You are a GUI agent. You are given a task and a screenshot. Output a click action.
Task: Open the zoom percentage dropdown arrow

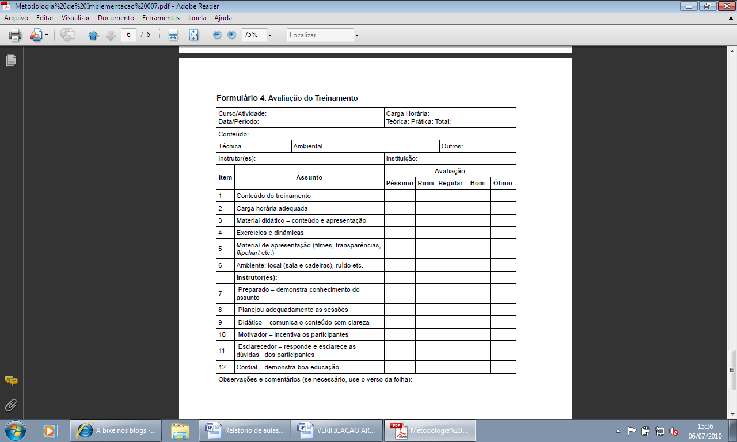[x=270, y=35]
